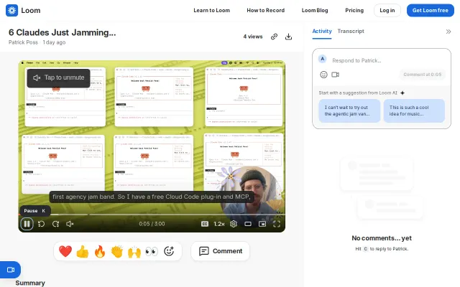Open video settings gear
Image resolution: width=460 pixels, height=287 pixels.
pos(234,224)
